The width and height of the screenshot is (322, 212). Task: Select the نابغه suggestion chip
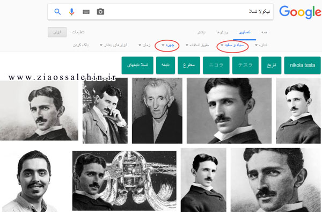165,65
